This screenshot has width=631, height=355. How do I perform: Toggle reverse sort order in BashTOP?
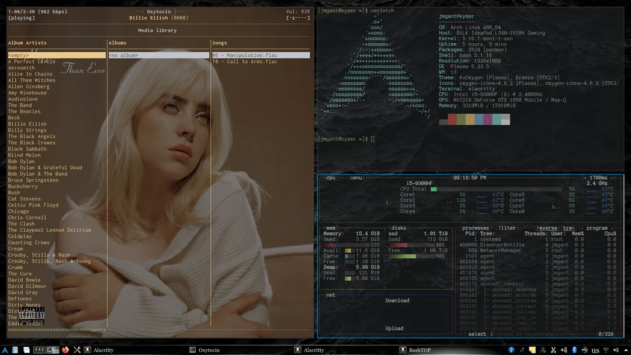[x=546, y=228]
